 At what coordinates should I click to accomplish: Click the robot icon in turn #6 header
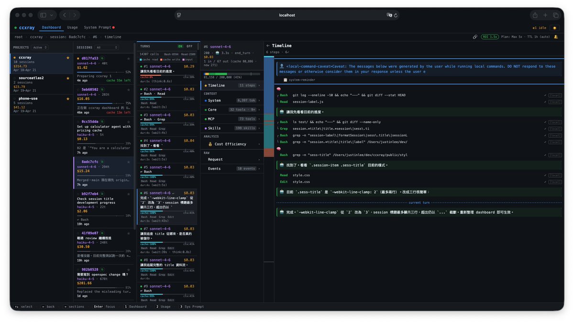pos(218,53)
